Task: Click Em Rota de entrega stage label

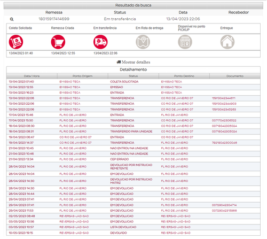Action: tap(150, 28)
